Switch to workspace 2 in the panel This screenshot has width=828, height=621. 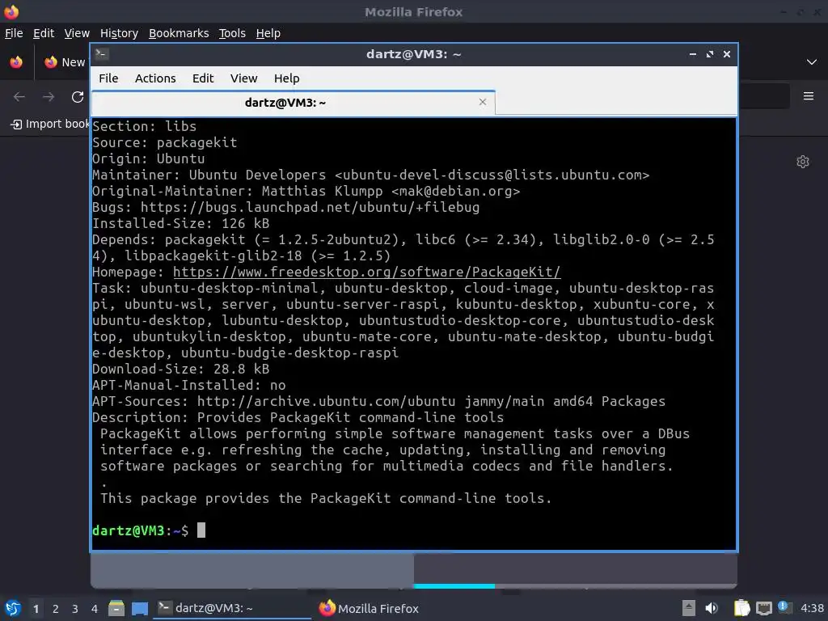tap(56, 609)
